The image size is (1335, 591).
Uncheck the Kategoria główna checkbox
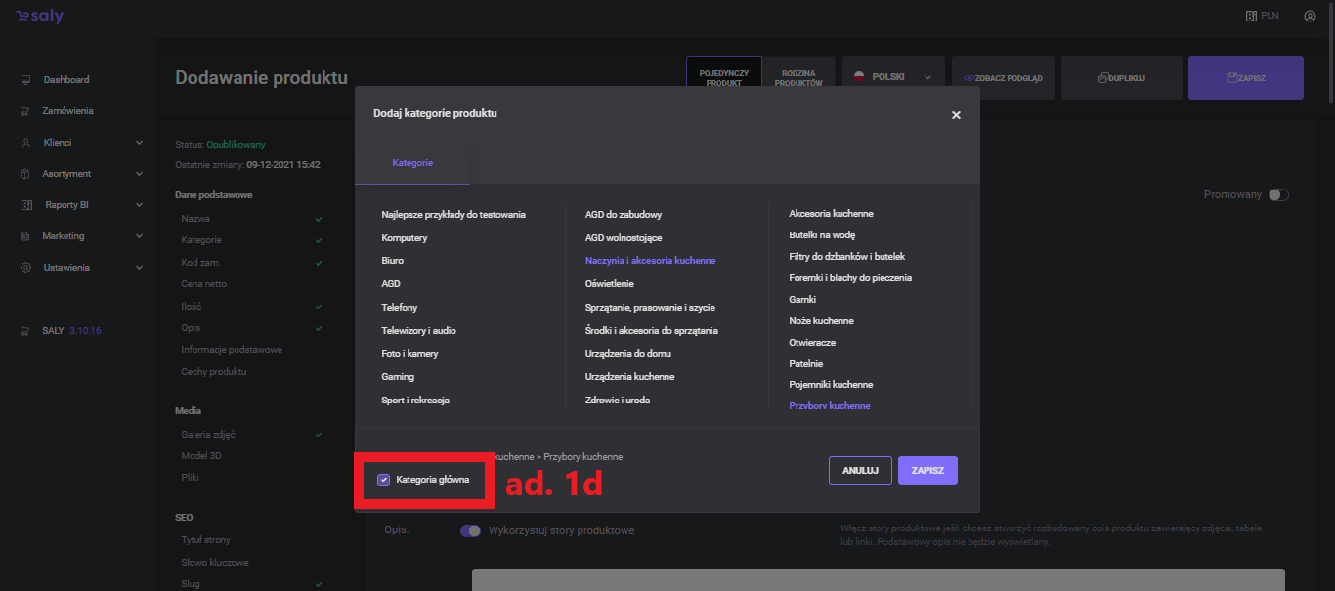click(384, 480)
